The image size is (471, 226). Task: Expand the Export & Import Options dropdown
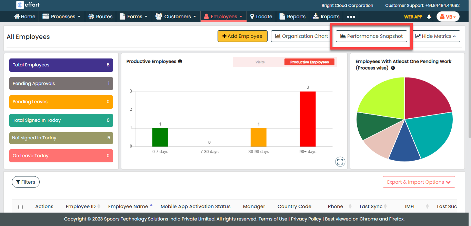tap(419, 182)
